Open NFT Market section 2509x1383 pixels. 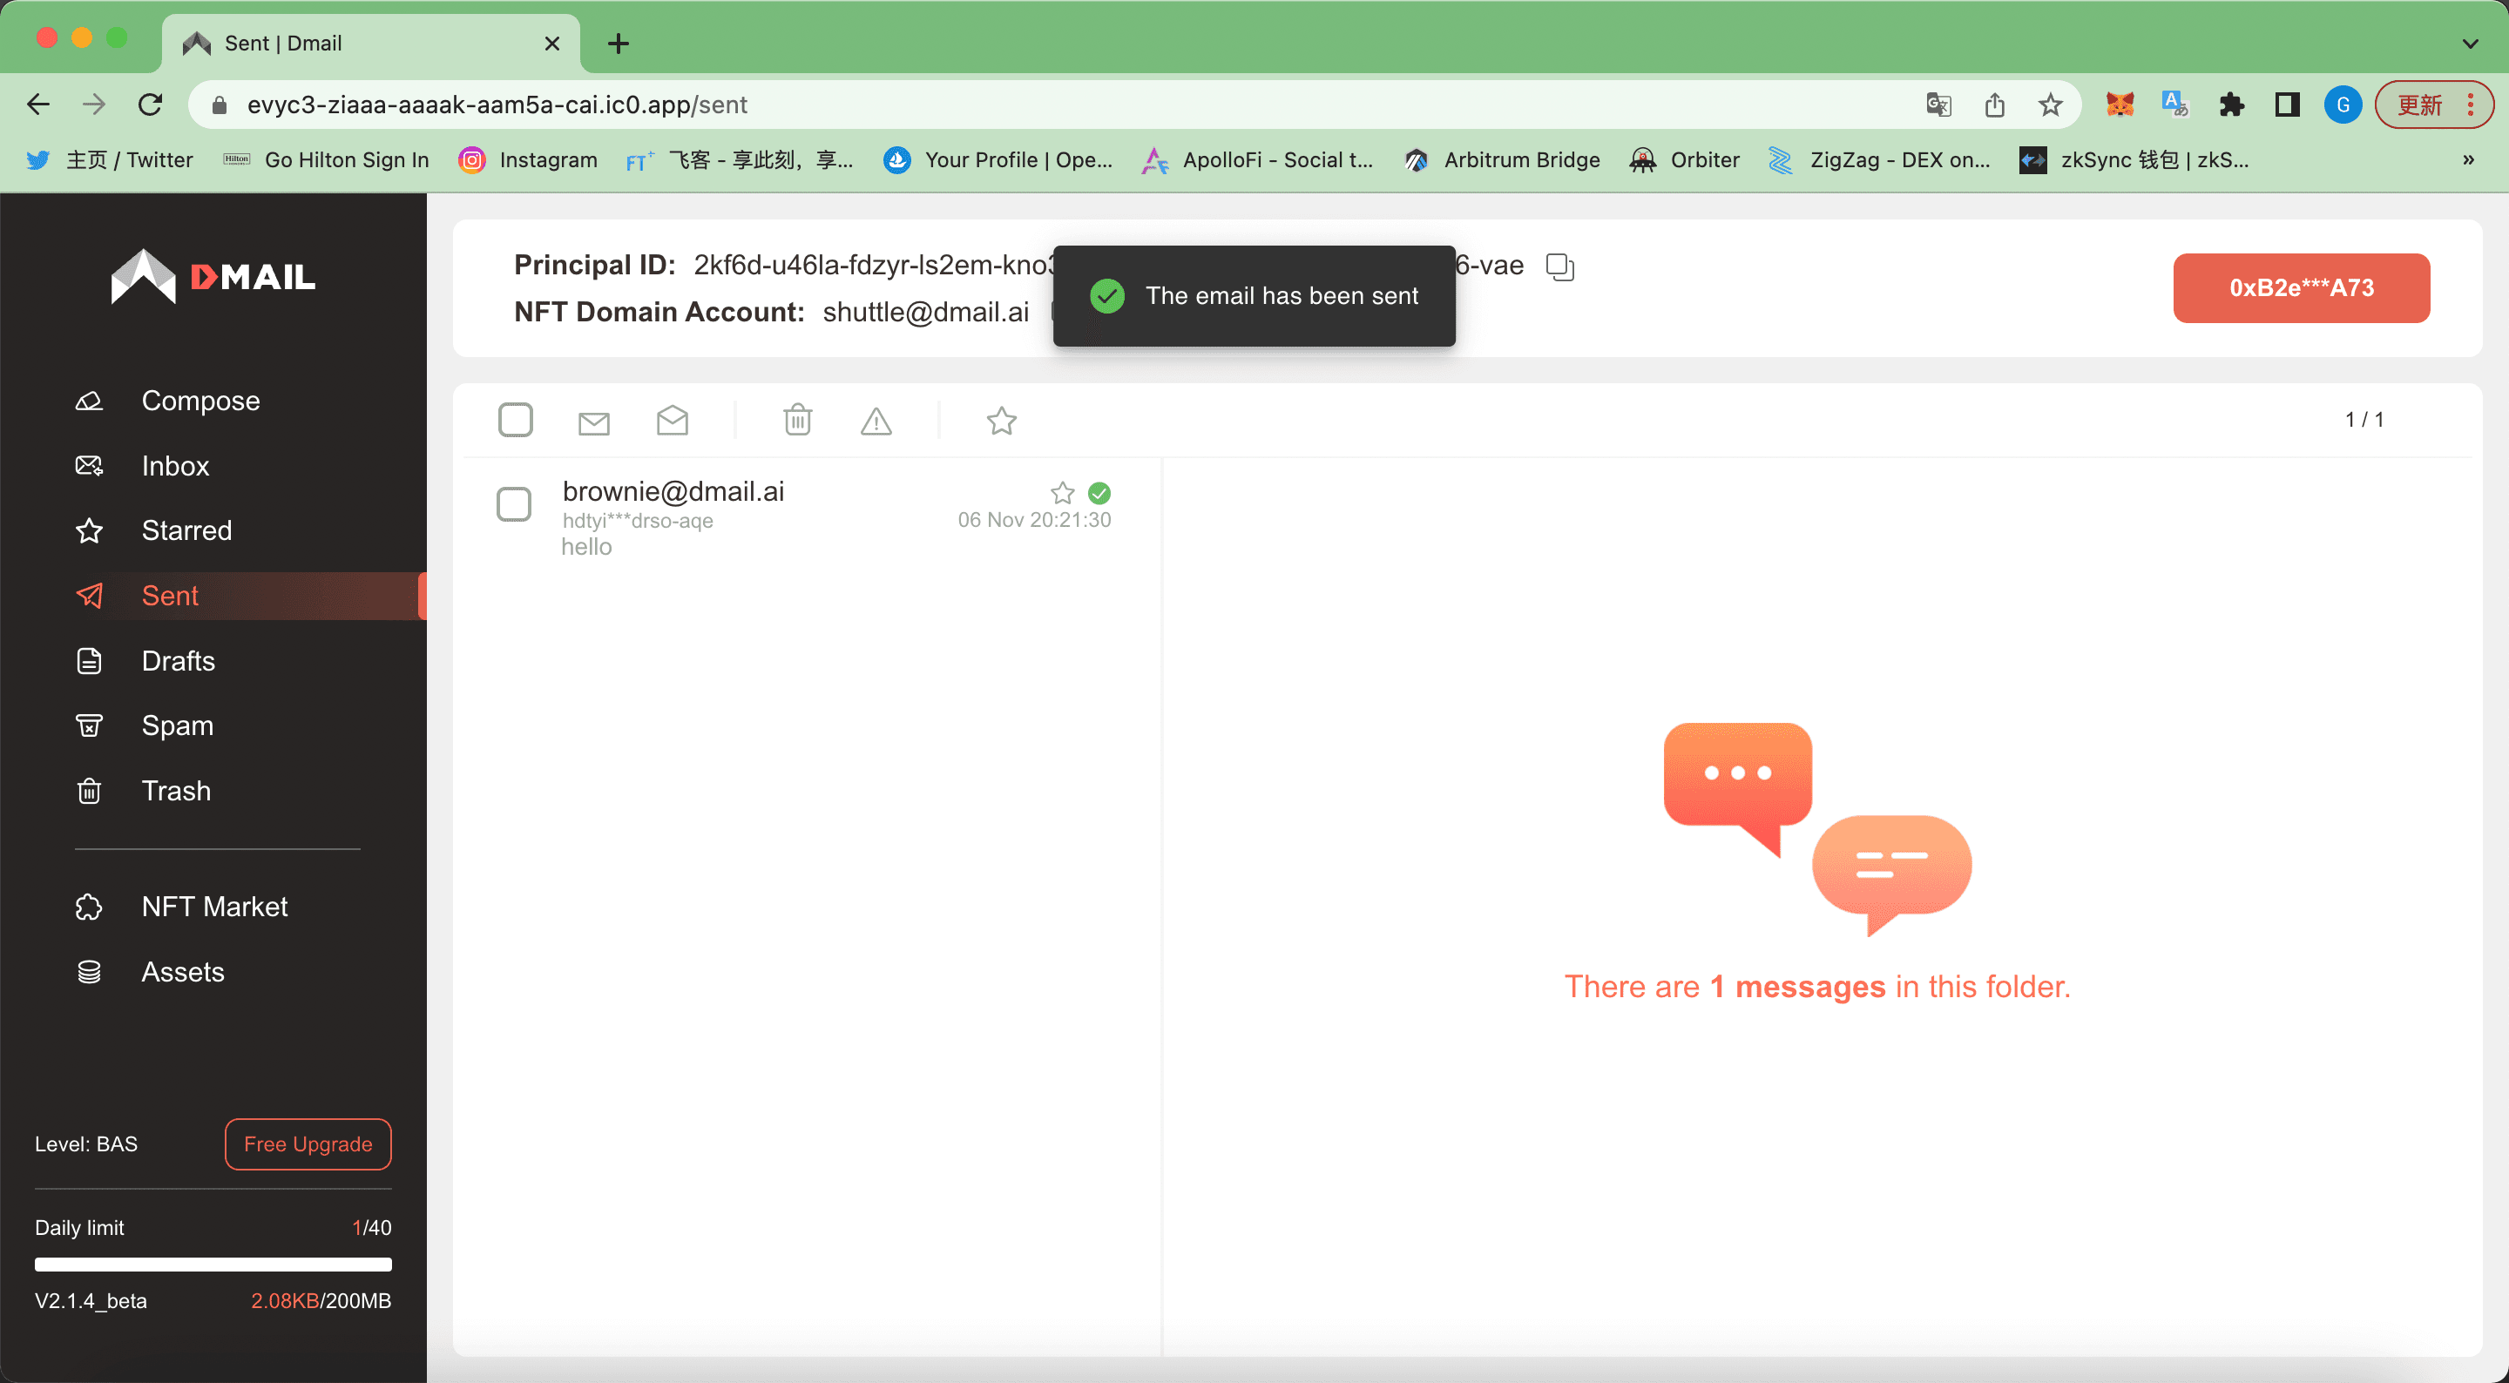213,906
